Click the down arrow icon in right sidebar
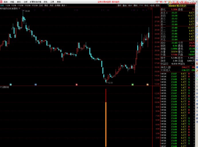Screen dimensions: 198x147 [197, 12]
